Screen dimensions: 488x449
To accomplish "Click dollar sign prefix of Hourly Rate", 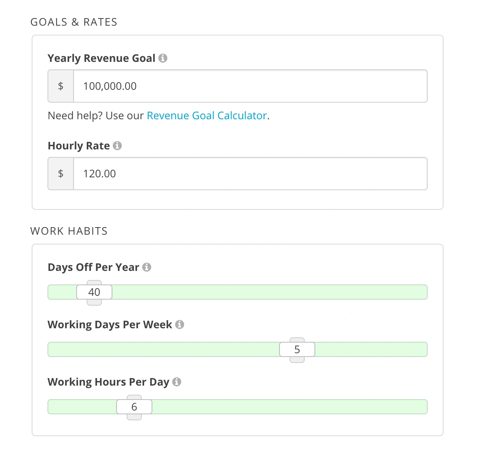I will [x=61, y=174].
